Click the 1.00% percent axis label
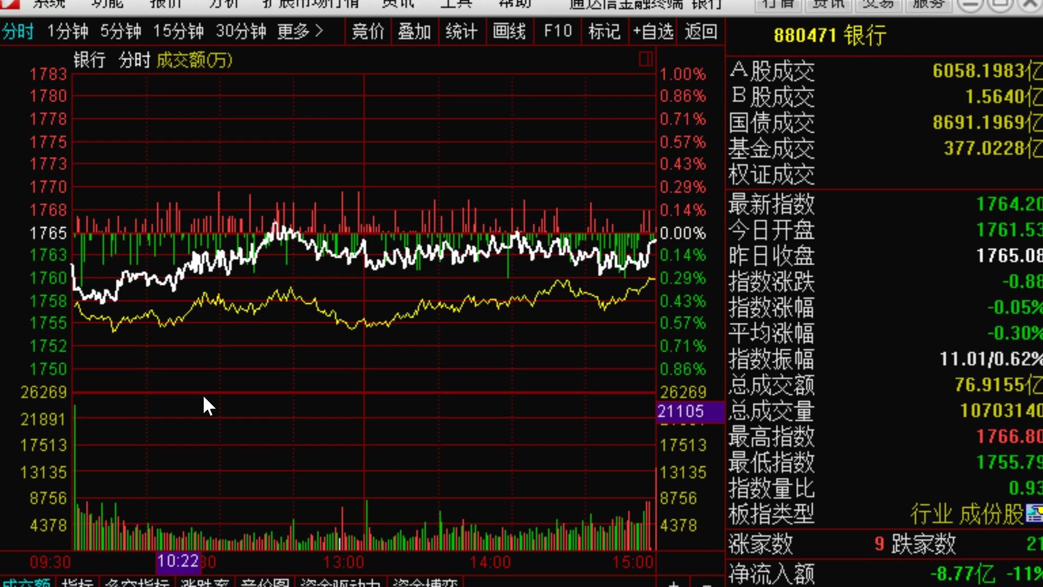1043x587 pixels. (x=683, y=74)
